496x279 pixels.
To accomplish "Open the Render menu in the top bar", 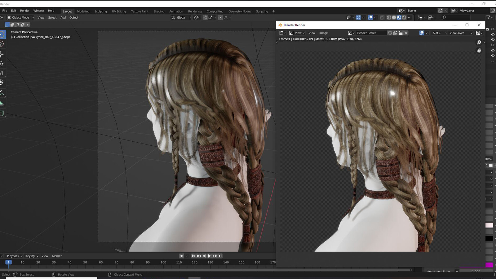I will click(x=25, y=11).
